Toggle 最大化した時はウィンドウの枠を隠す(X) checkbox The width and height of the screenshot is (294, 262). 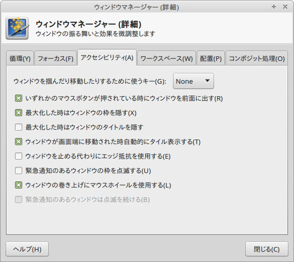19,113
